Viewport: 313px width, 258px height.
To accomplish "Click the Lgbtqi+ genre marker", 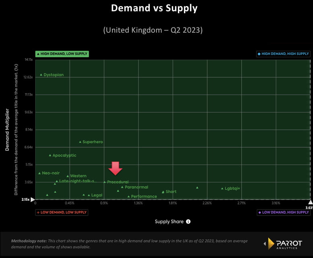I will (222, 188).
